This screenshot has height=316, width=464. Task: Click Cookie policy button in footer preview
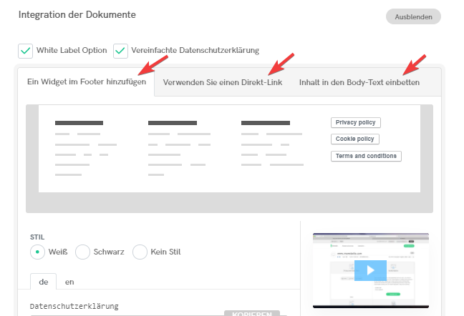click(355, 139)
